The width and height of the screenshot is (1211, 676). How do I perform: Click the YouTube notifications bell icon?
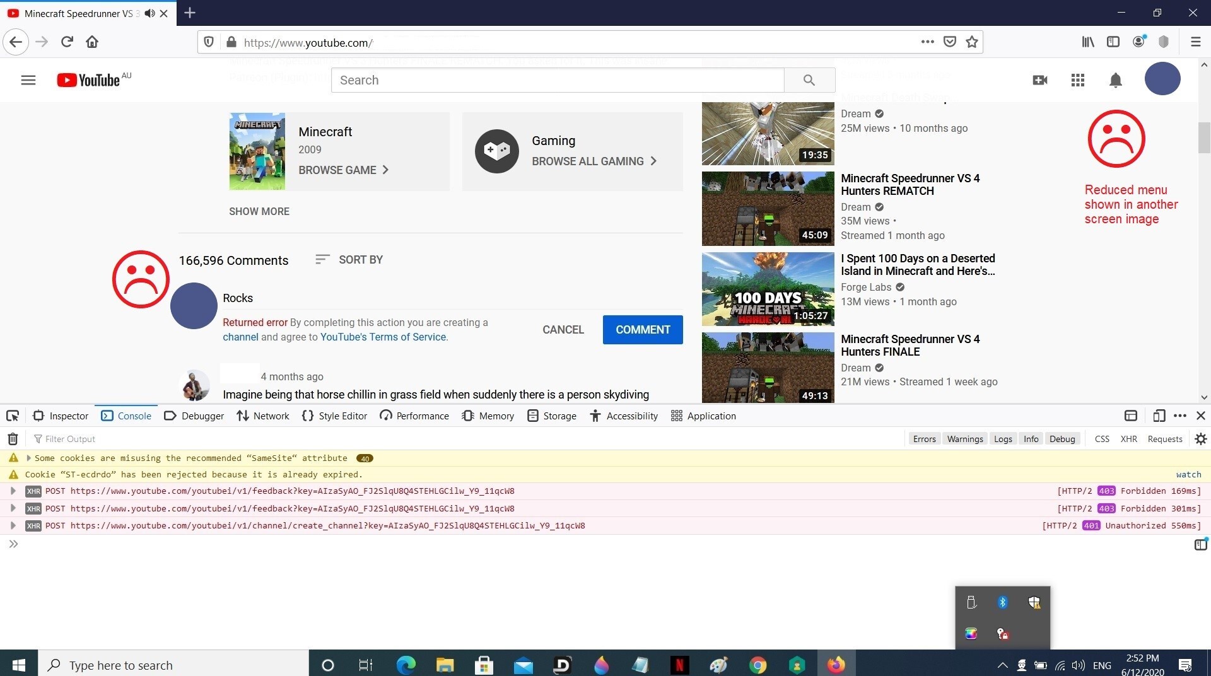1115,80
